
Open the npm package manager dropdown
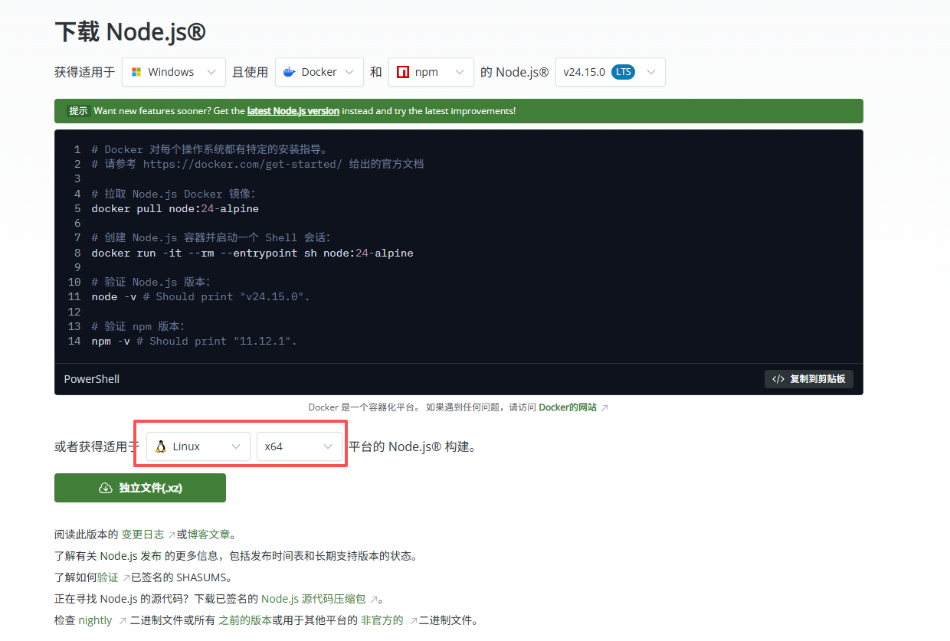pyautogui.click(x=431, y=72)
